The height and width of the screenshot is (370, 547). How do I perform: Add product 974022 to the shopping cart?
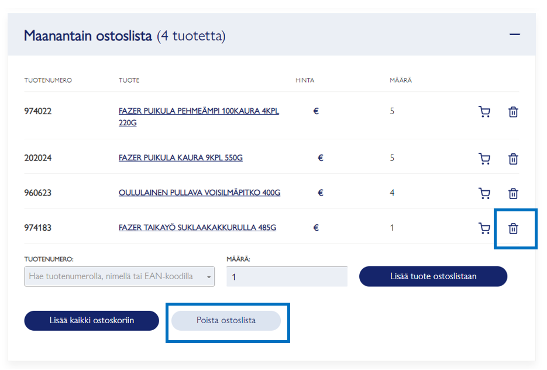(x=484, y=112)
